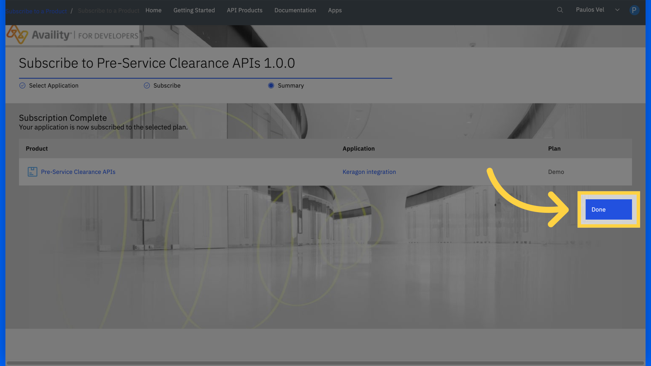Select the Summary step indicator
The image size is (651, 366).
tap(271, 85)
